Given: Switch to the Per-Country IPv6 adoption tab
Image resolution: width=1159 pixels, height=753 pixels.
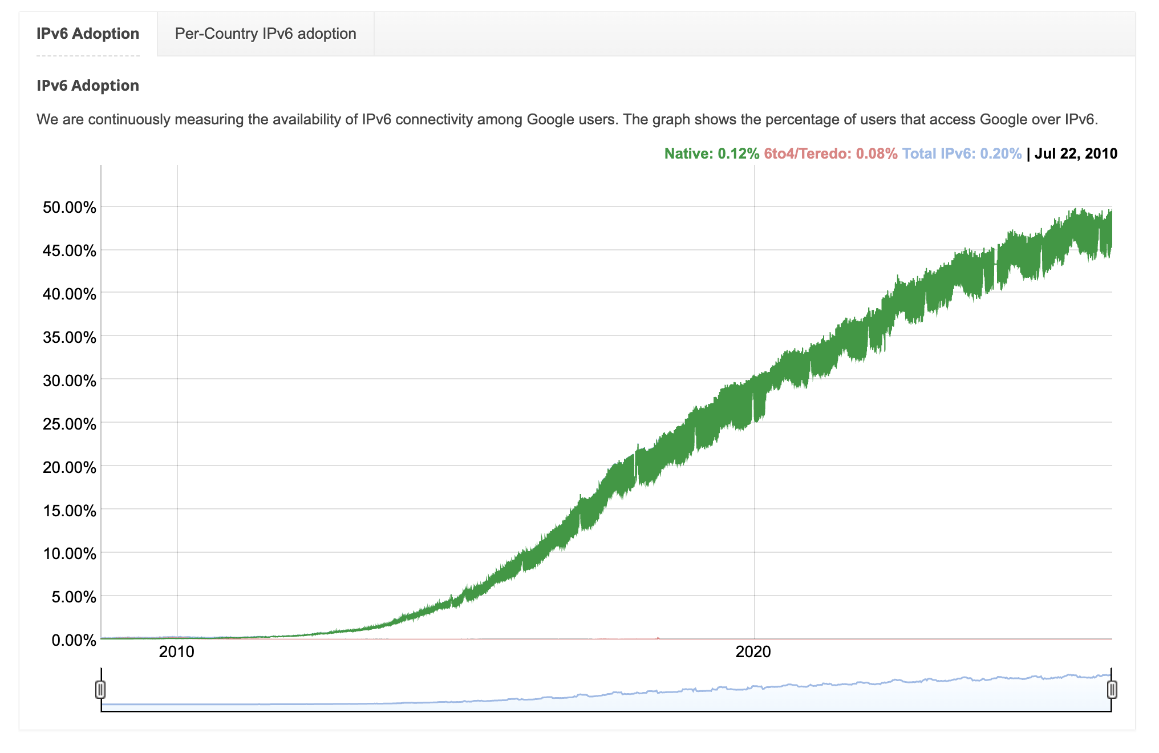Looking at the screenshot, I should [x=266, y=34].
